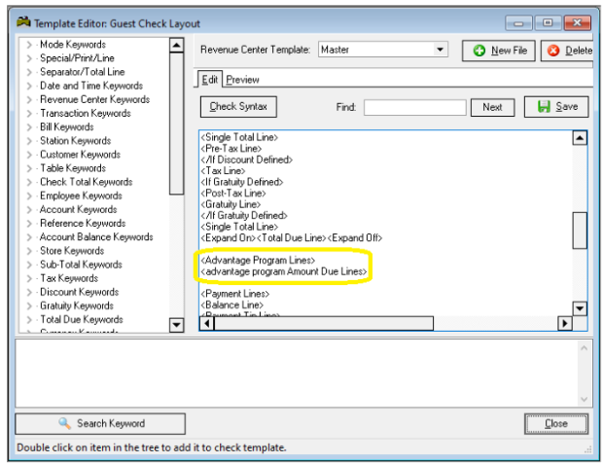Click the green New File plus icon
Image resolution: width=603 pixels, height=464 pixels.
click(x=479, y=51)
